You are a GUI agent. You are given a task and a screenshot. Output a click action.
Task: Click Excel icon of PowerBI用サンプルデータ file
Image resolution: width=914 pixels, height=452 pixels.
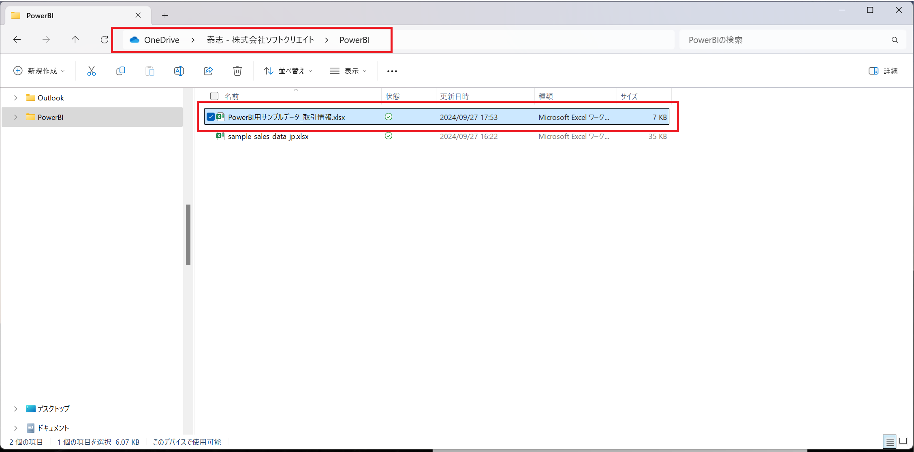[220, 117]
